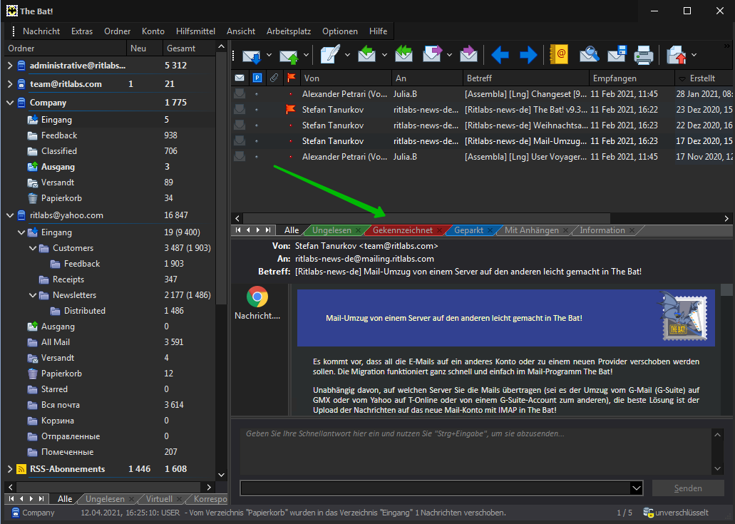Click the save message floppy icon
The width and height of the screenshot is (735, 524).
617,54
